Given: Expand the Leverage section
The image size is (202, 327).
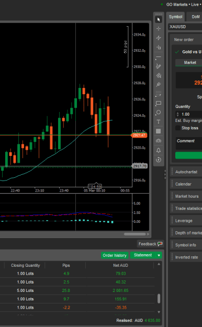Looking at the screenshot, I should click(x=186, y=221).
